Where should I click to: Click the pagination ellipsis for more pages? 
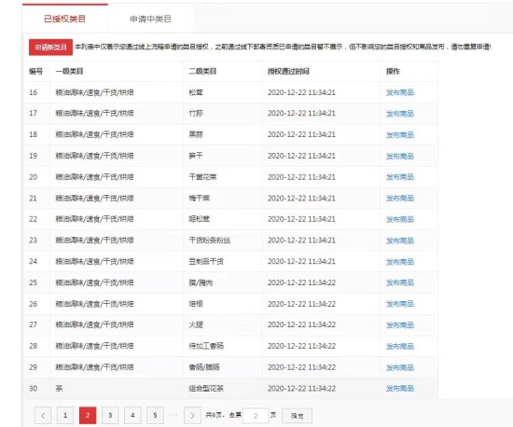(x=173, y=415)
